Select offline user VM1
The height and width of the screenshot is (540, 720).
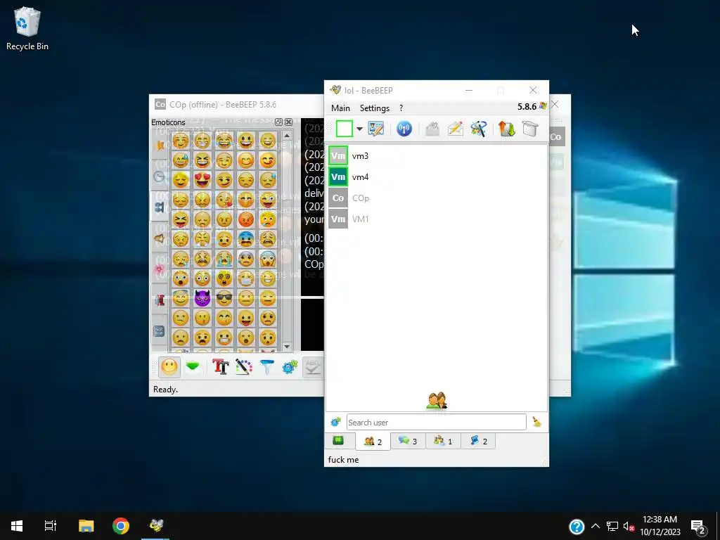pos(436,219)
